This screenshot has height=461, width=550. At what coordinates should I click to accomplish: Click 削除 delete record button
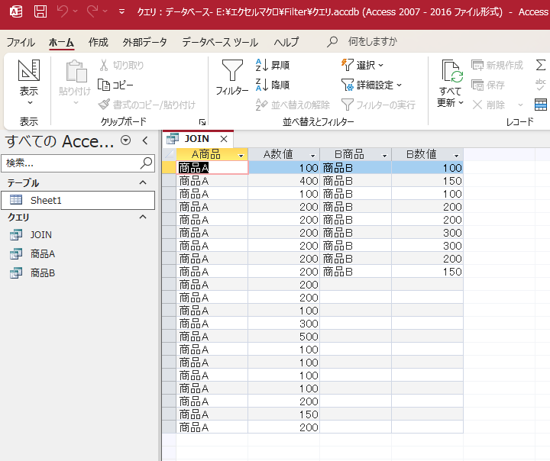point(489,105)
